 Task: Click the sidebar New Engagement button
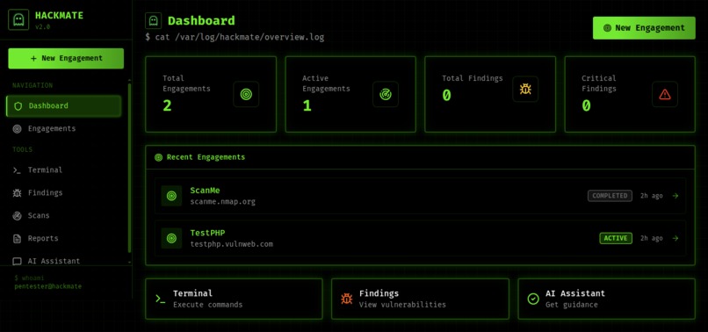(x=66, y=58)
